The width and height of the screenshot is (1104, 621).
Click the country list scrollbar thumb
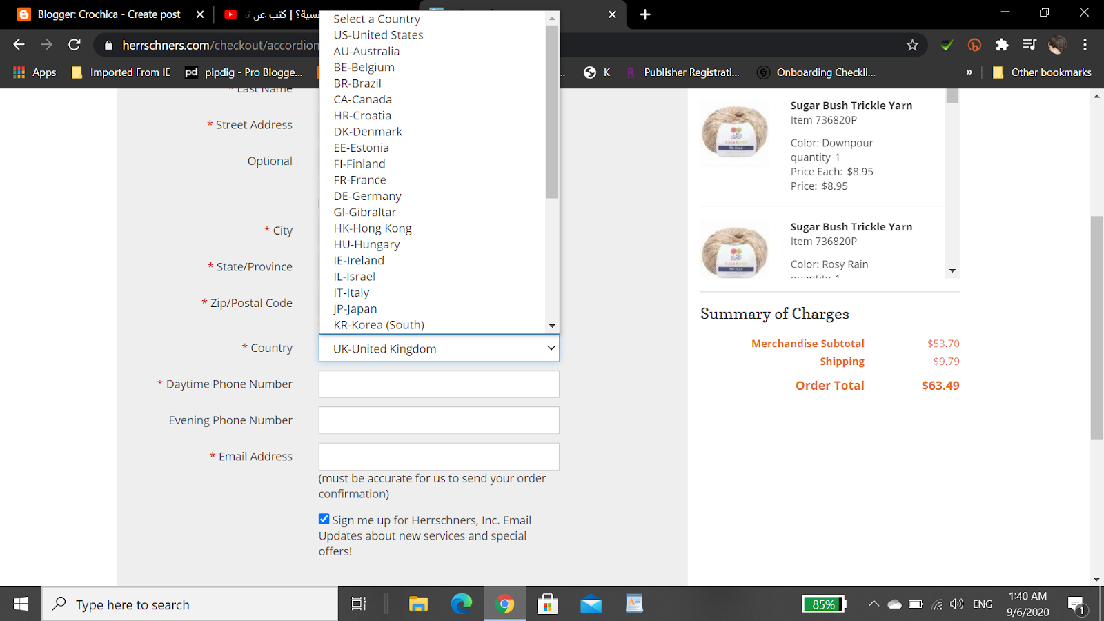(x=552, y=112)
